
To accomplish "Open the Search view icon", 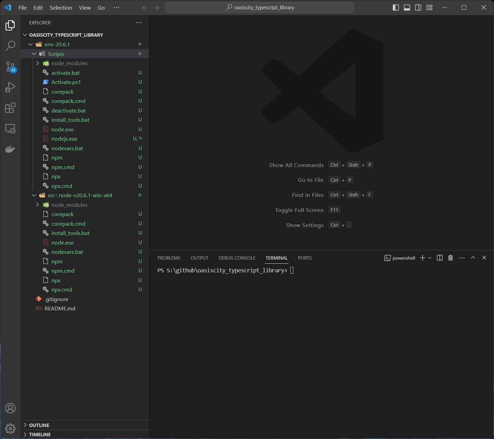I will [x=10, y=46].
